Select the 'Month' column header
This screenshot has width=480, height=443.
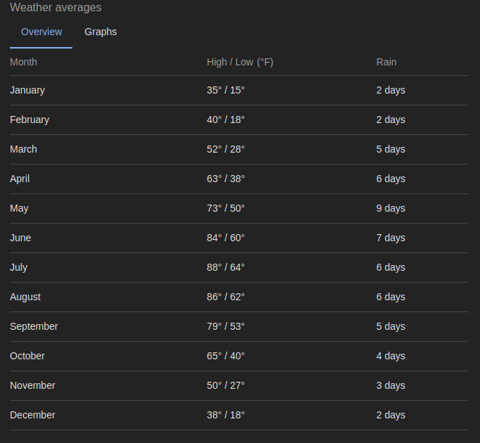[23, 62]
